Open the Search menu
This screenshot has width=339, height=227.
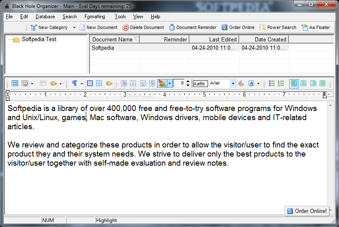pos(70,17)
